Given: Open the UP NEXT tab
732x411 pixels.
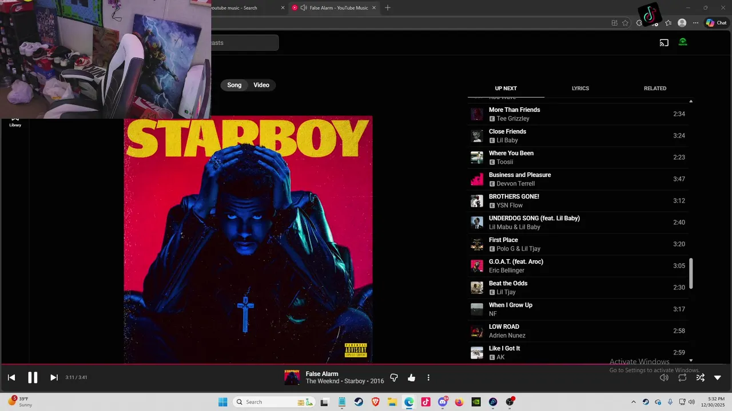Looking at the screenshot, I should click(x=506, y=88).
